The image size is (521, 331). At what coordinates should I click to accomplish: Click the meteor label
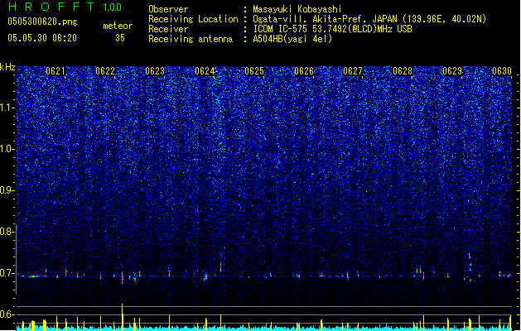point(118,26)
